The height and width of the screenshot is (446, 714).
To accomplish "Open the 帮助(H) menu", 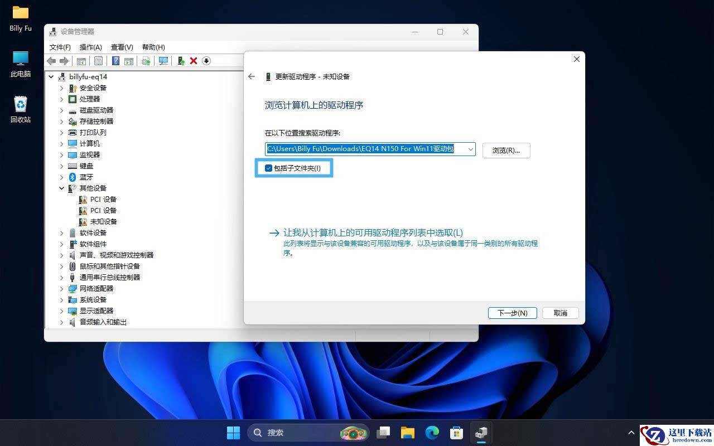I will click(x=153, y=47).
